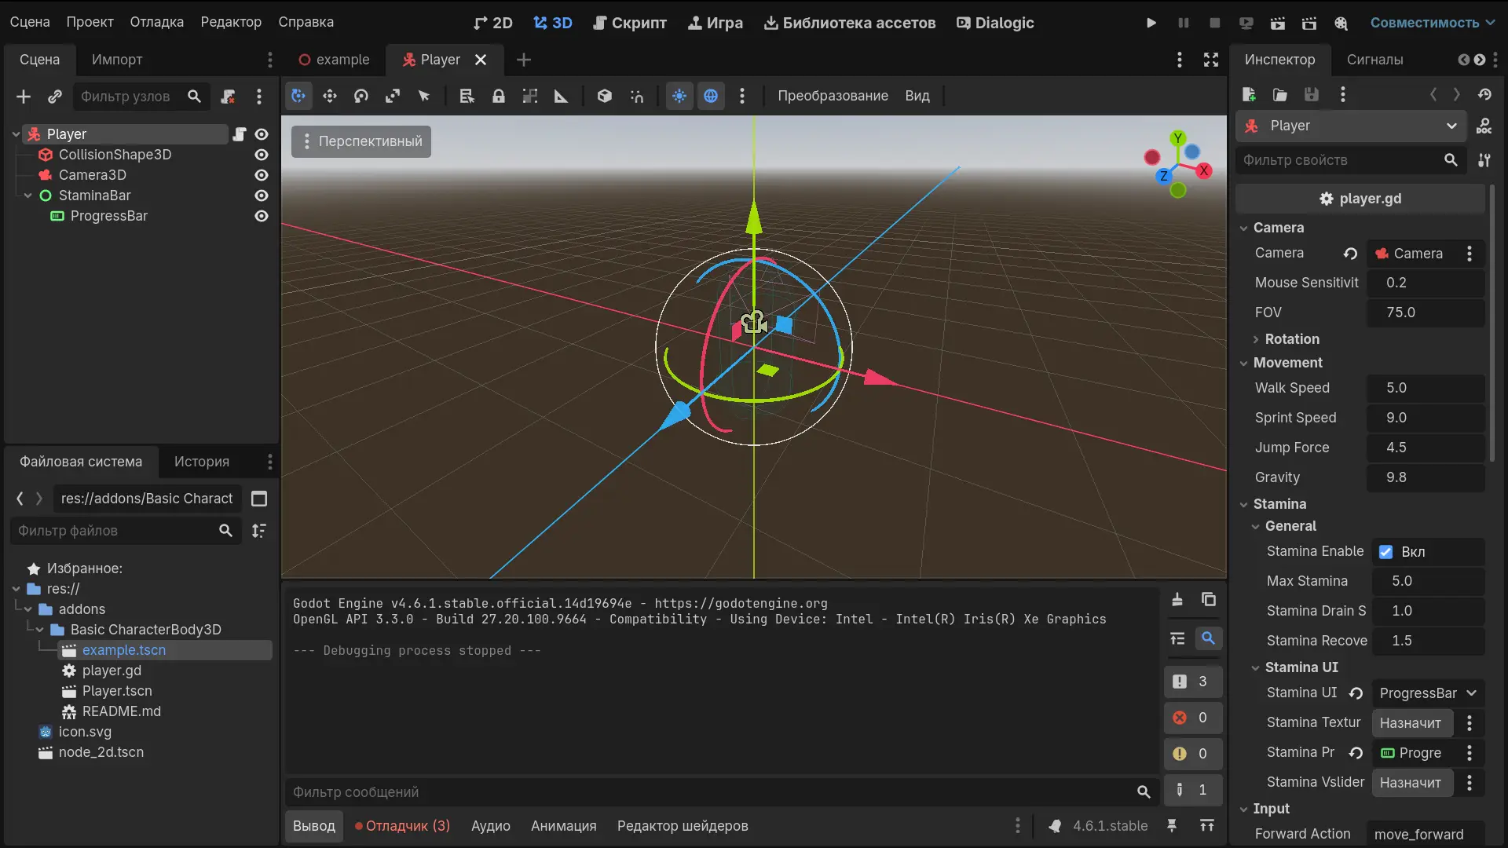Screen dimensions: 1508x848
Task: Click Назначить to assign a Stamina Texture
Action: click(1411, 722)
